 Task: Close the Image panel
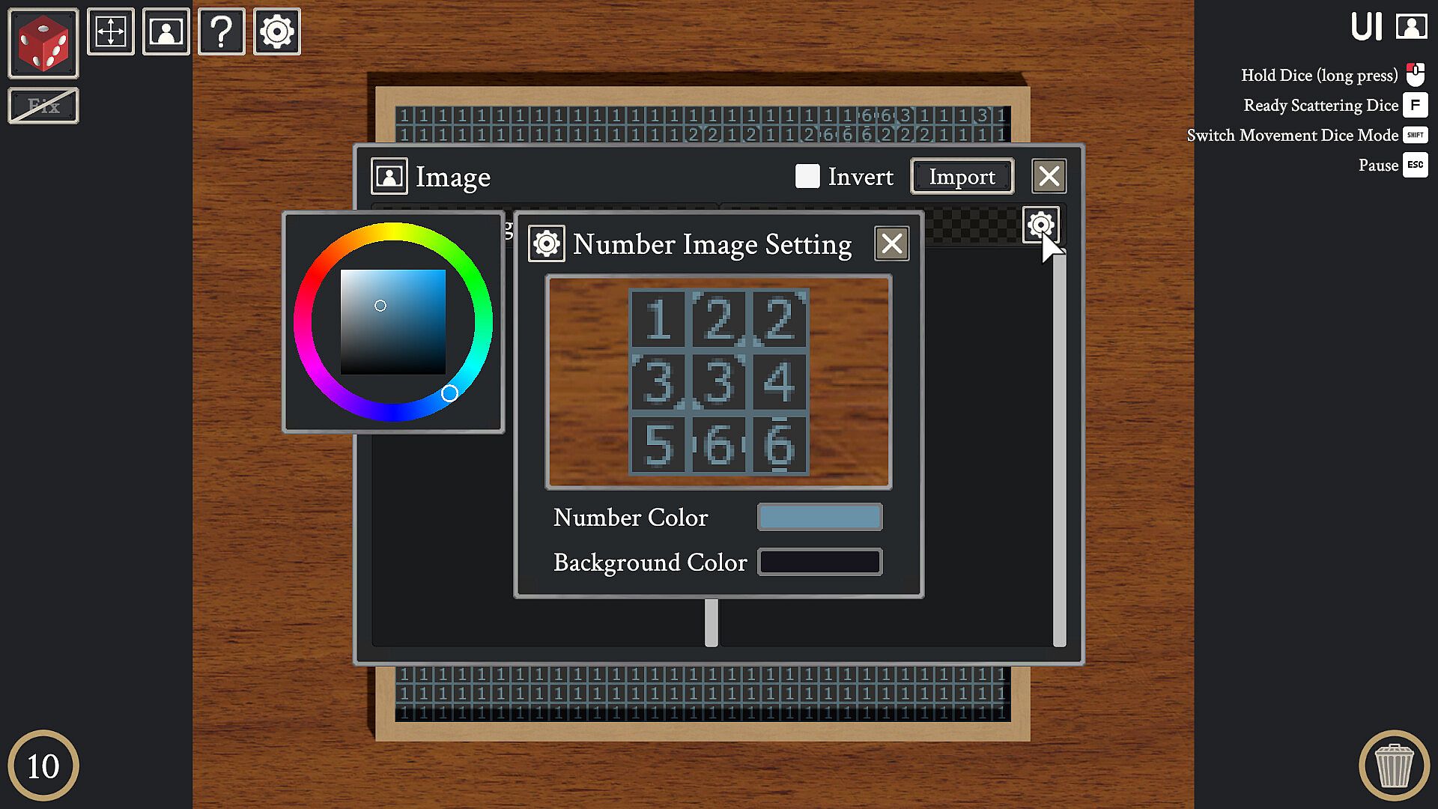click(1049, 177)
